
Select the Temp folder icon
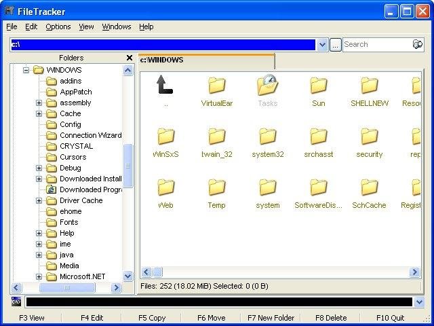click(217, 187)
